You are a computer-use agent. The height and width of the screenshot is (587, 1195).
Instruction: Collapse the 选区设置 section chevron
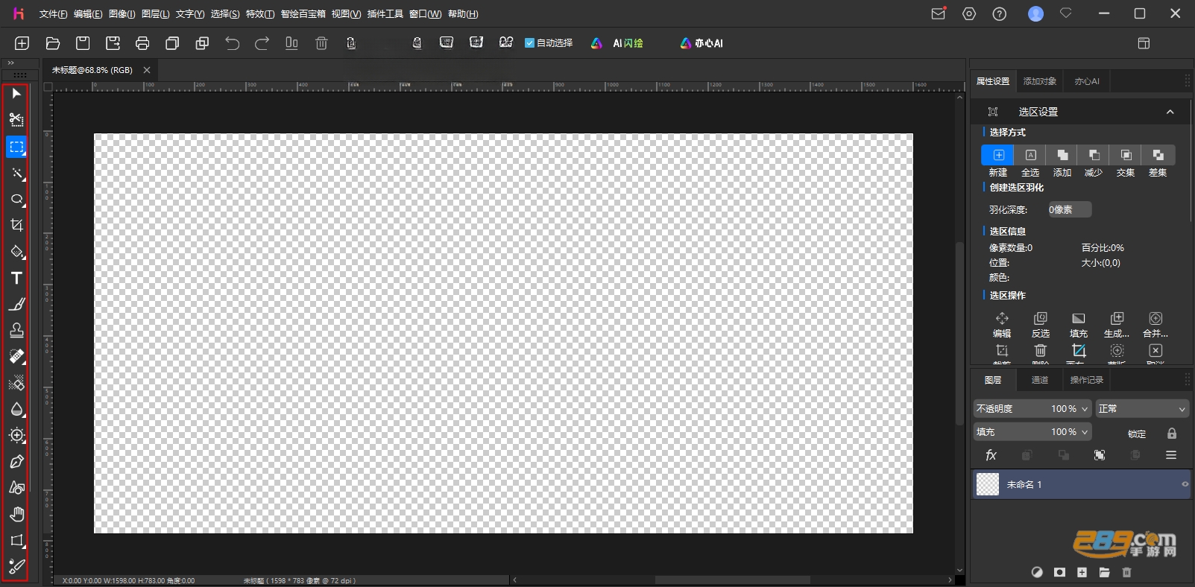coord(1170,112)
